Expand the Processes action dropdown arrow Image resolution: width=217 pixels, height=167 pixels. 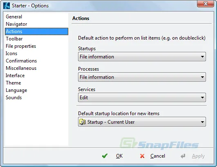pos(202,77)
